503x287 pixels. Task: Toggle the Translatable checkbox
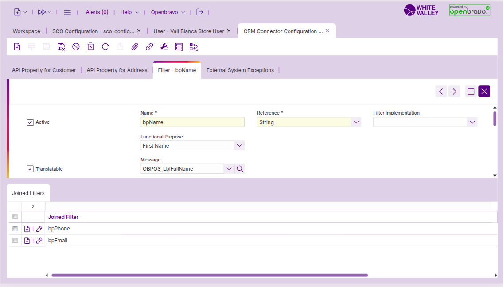coord(30,169)
